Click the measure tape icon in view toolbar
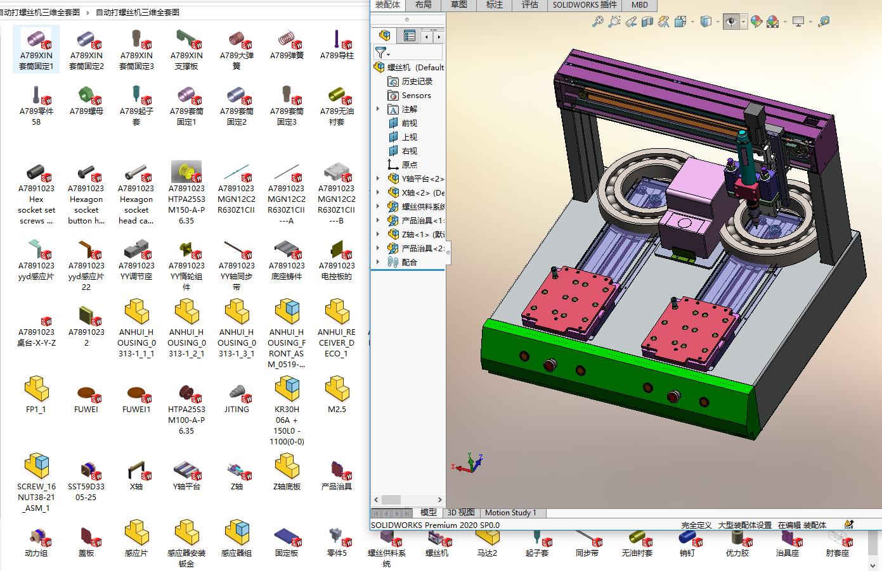The width and height of the screenshot is (882, 571). [824, 22]
